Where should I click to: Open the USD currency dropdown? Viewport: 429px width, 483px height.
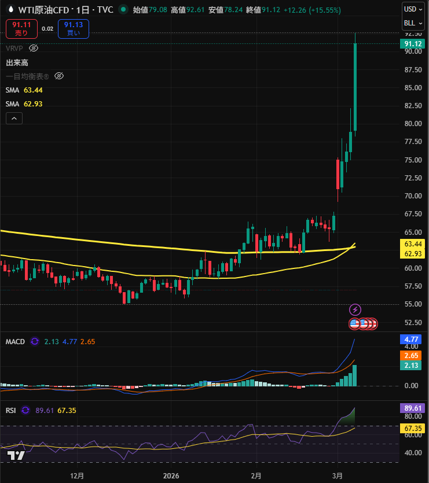coord(413,9)
